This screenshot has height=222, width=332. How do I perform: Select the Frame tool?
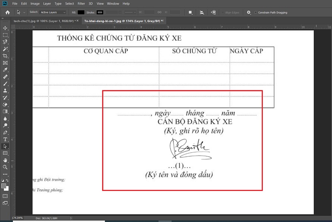pos(5,63)
